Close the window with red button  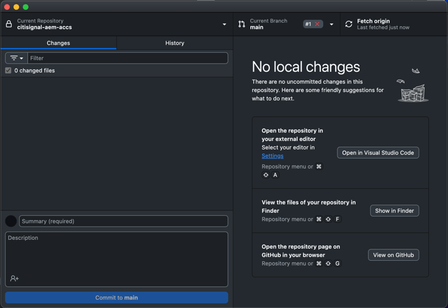pyautogui.click(x=7, y=7)
